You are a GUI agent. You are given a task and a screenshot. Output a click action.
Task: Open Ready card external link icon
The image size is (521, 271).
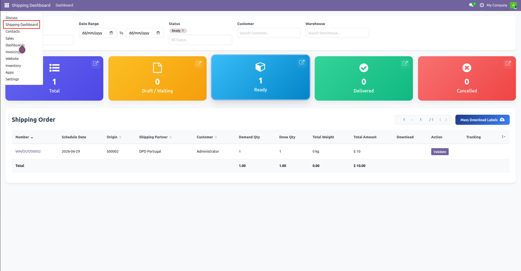[x=302, y=62]
